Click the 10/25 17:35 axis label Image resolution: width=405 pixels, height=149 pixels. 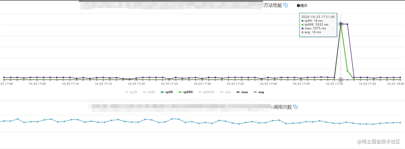(x=235, y=84)
